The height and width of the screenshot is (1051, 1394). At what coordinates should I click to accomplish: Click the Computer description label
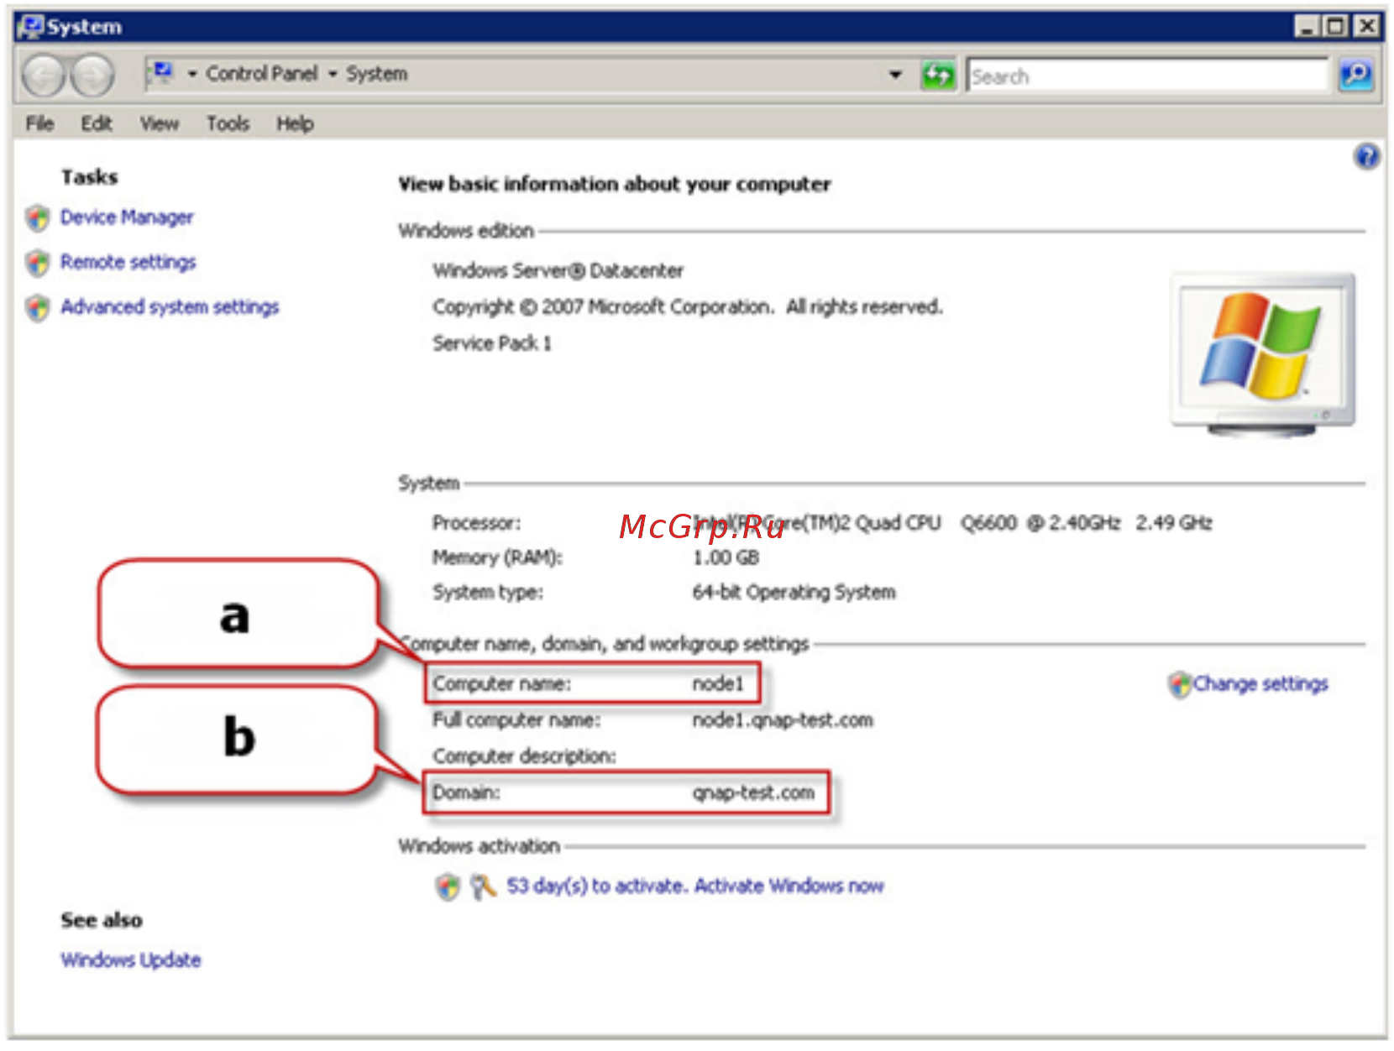[524, 756]
